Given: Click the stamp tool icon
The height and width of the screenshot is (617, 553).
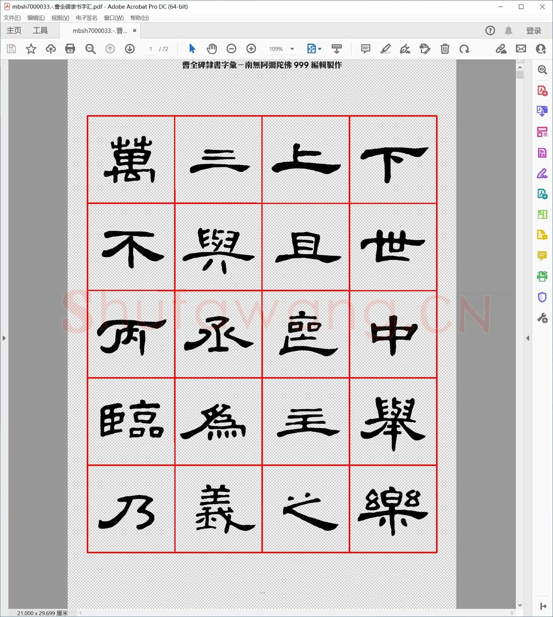Looking at the screenshot, I should tap(425, 49).
